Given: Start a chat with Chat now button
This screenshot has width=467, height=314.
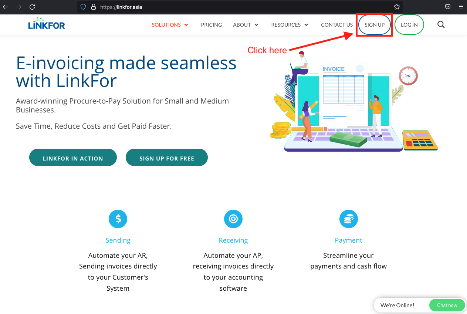Looking at the screenshot, I should coord(447,305).
